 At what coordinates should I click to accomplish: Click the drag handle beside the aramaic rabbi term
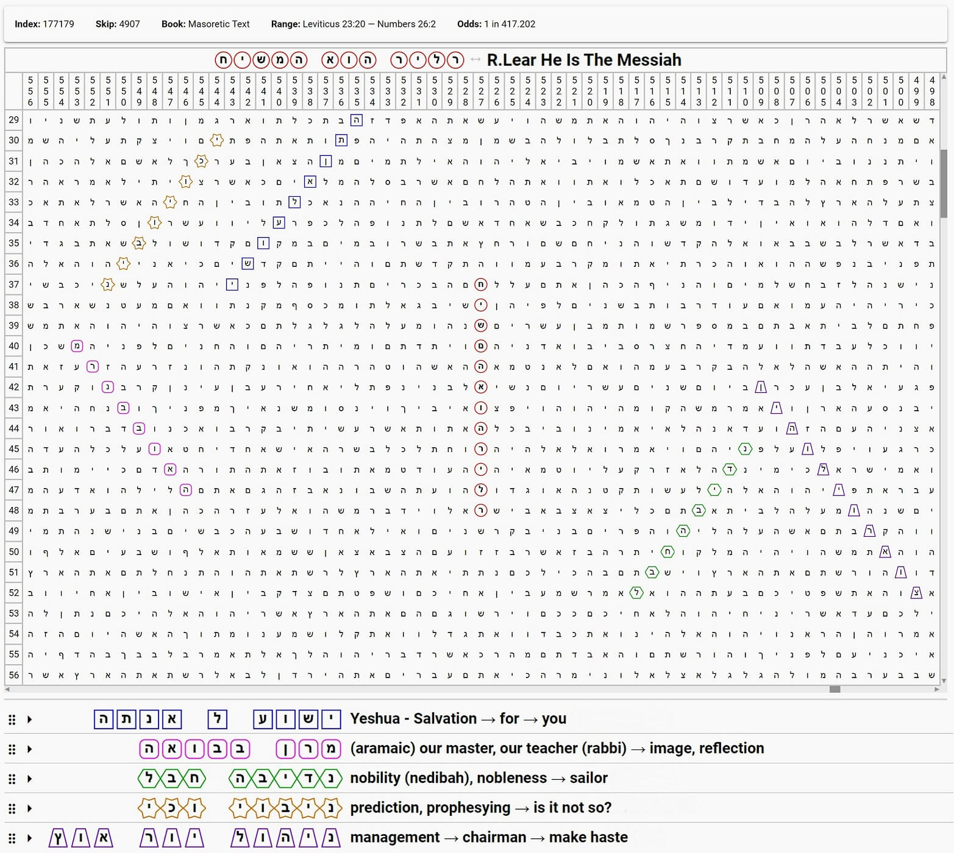pos(12,749)
